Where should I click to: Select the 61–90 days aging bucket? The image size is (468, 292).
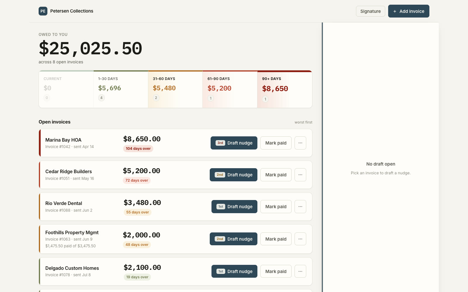(230, 89)
